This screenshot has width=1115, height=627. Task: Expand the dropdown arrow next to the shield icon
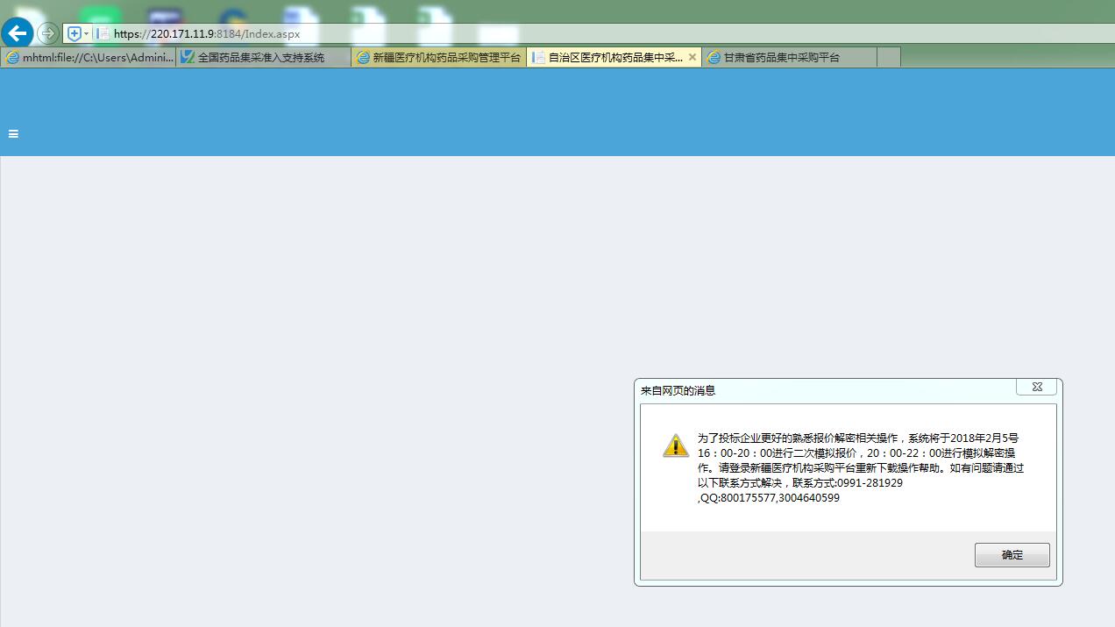click(x=86, y=33)
